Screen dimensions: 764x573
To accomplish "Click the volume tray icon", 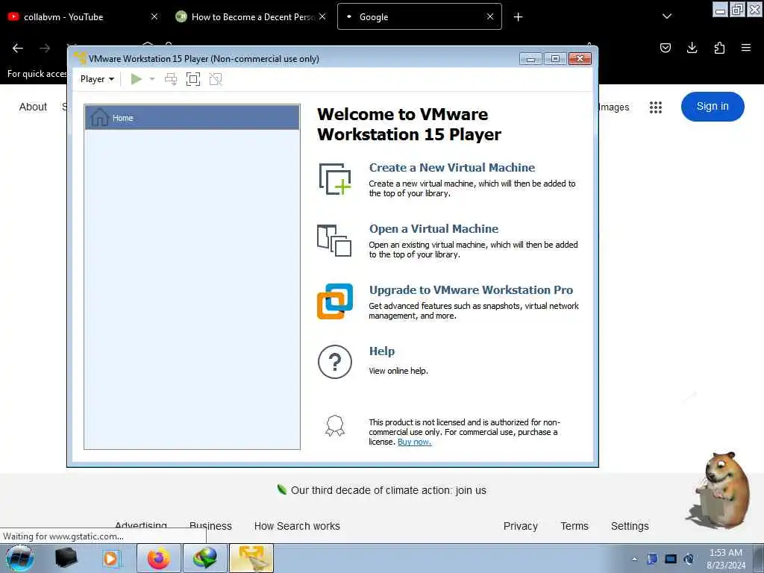I will [x=689, y=559].
